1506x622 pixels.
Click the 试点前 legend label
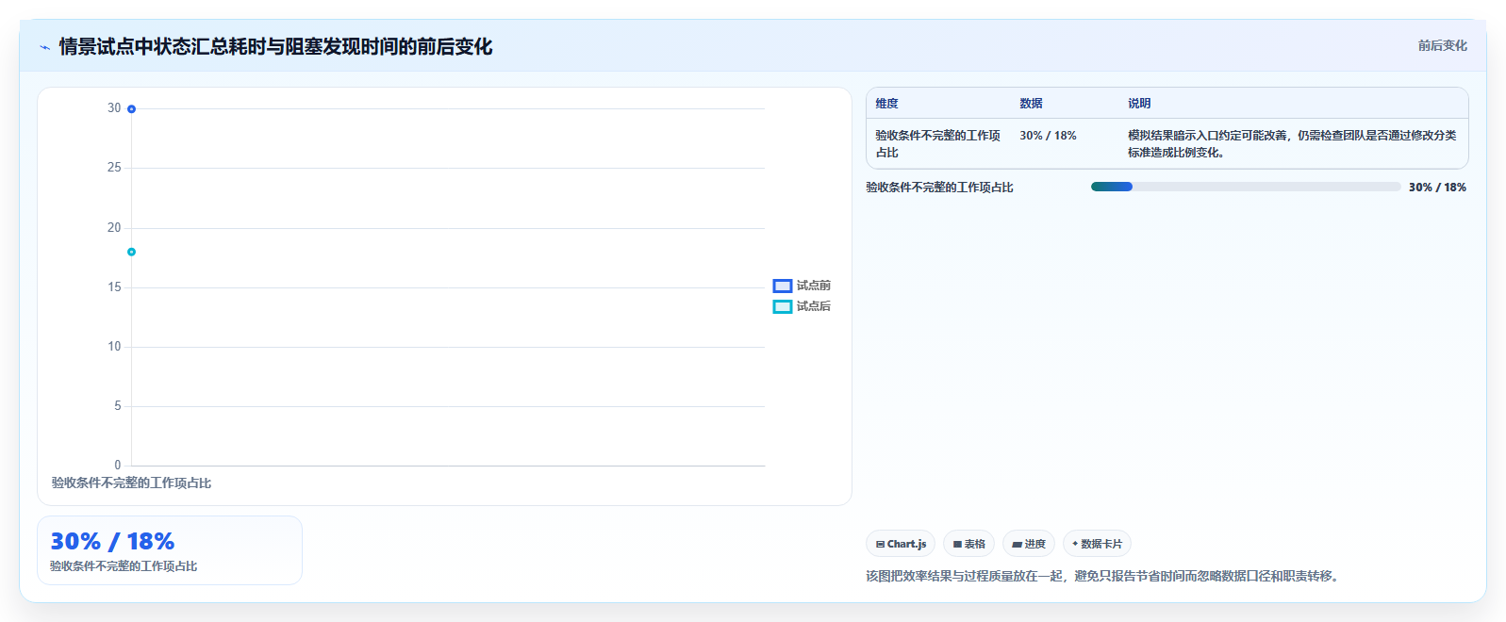point(813,286)
